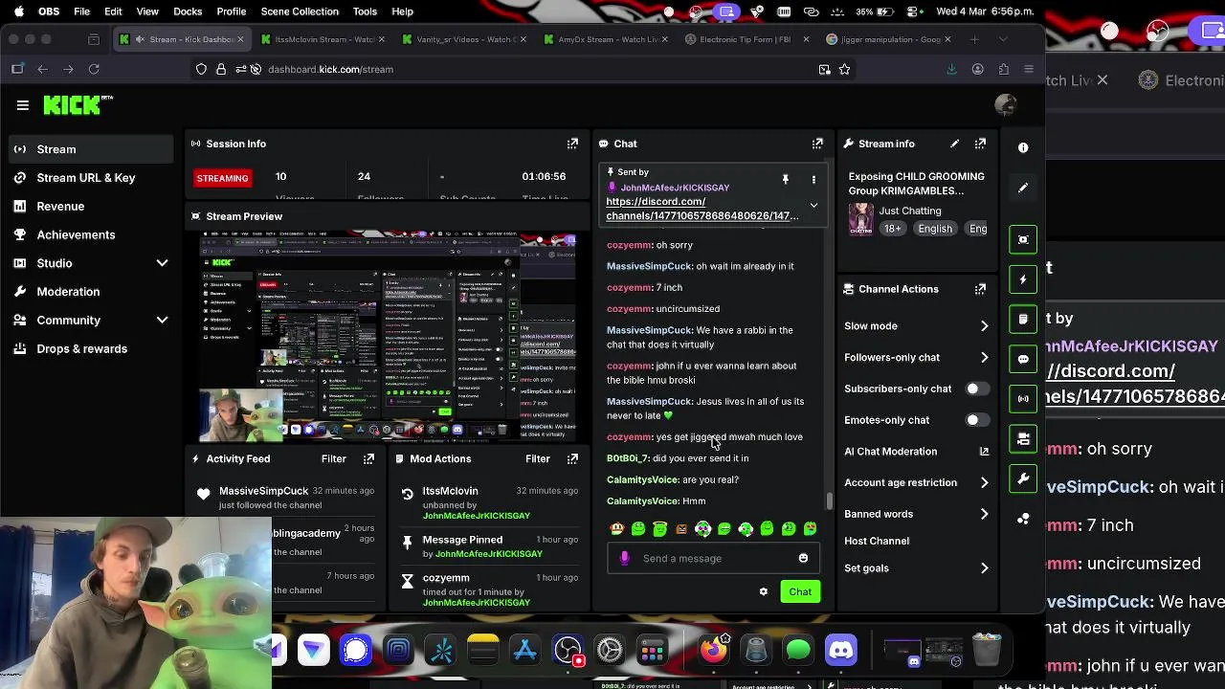
Task: Open OBS Scene Collection menu
Action: [300, 11]
